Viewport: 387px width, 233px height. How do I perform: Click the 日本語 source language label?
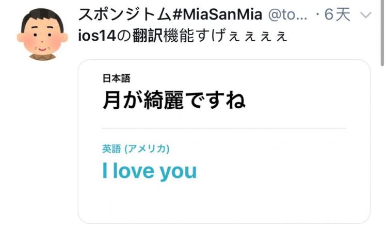pos(116,79)
